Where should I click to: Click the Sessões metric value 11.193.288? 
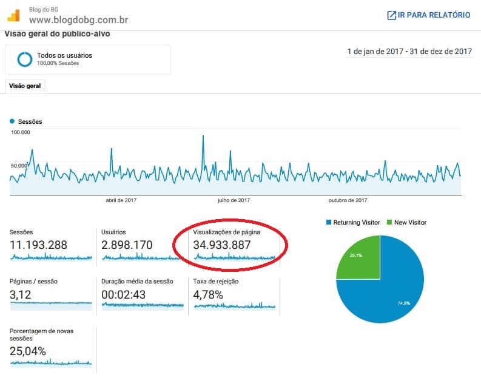38,245
